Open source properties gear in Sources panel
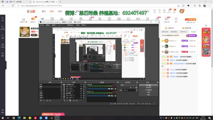Image resolution: width=213 pixels, height=120 pixels. click(70, 101)
